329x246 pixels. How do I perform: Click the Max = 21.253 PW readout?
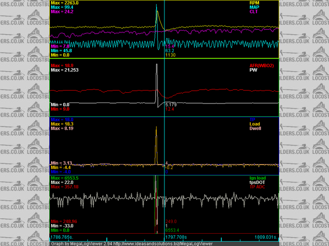pos(65,70)
